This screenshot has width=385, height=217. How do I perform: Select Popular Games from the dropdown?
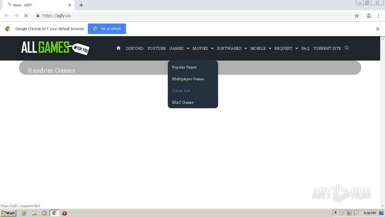pos(184,67)
